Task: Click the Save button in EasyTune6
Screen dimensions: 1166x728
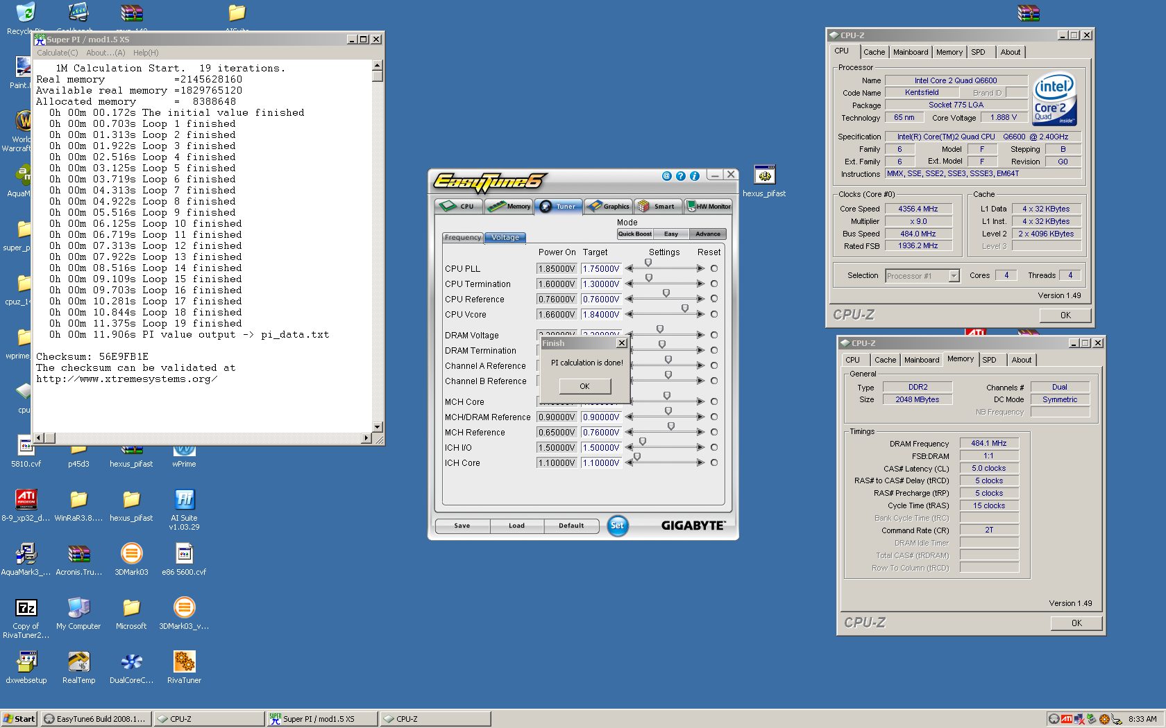Action: click(x=462, y=526)
